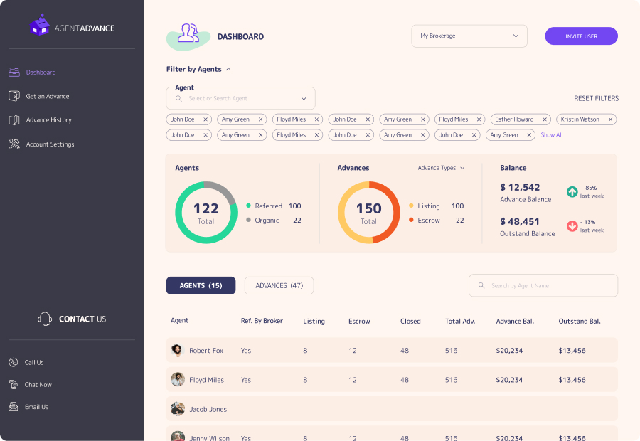Viewport: 640px width, 441px height.
Task: Remove the Esther Howard filter chip
Action: [545, 119]
